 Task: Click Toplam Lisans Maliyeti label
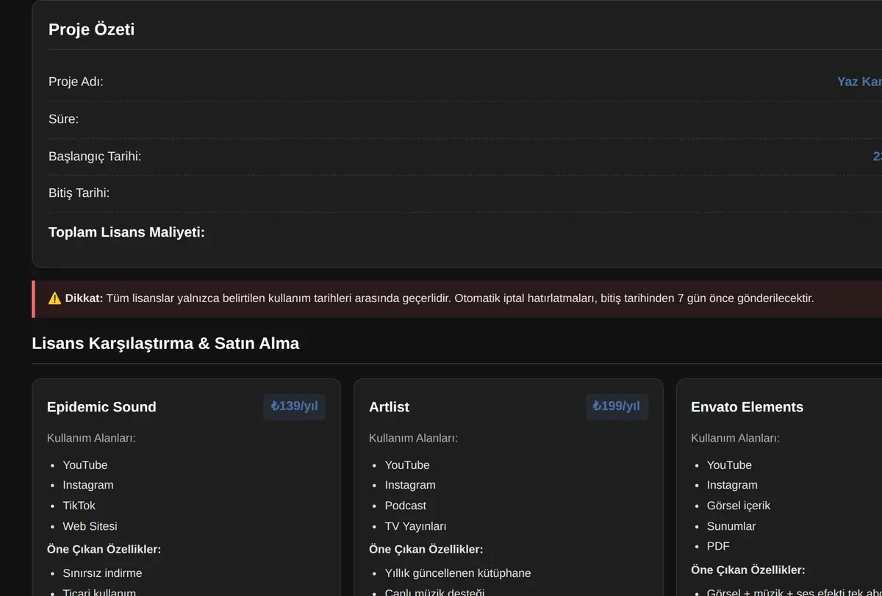click(x=126, y=232)
